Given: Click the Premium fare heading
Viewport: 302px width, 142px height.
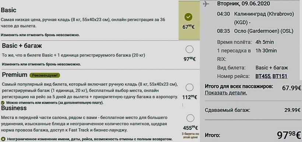Looking at the screenshot, I should (x=14, y=75).
